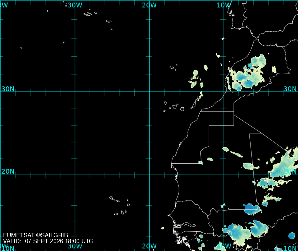Image resolution: width=298 pixels, height=251 pixels.
Task: Click the 20W label at top
Action: click(x=149, y=5)
